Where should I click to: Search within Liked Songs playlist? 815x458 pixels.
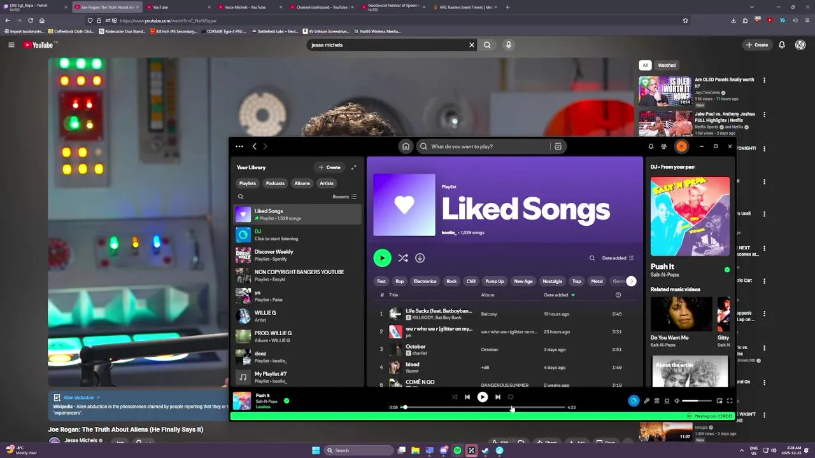click(x=592, y=258)
